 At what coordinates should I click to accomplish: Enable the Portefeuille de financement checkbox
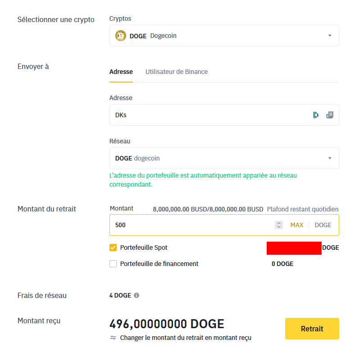click(x=113, y=264)
